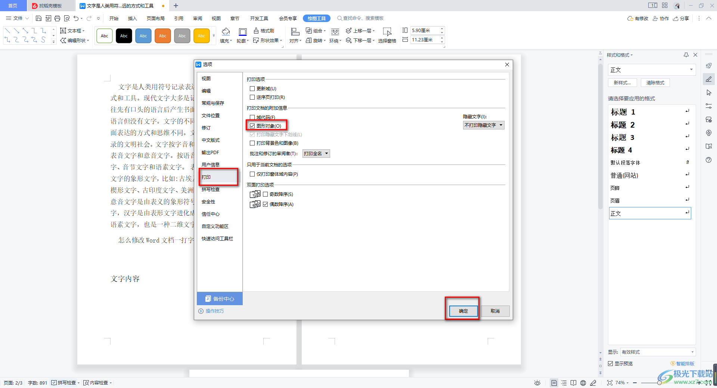
Task: Click the 备份中心 button
Action: tap(220, 299)
